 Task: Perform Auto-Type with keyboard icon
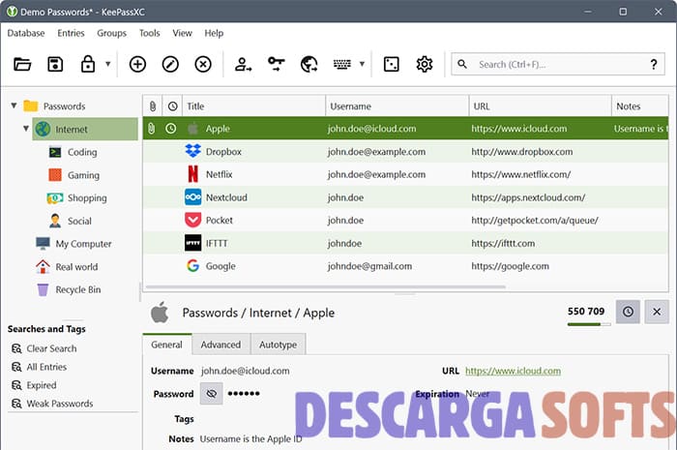click(x=342, y=64)
